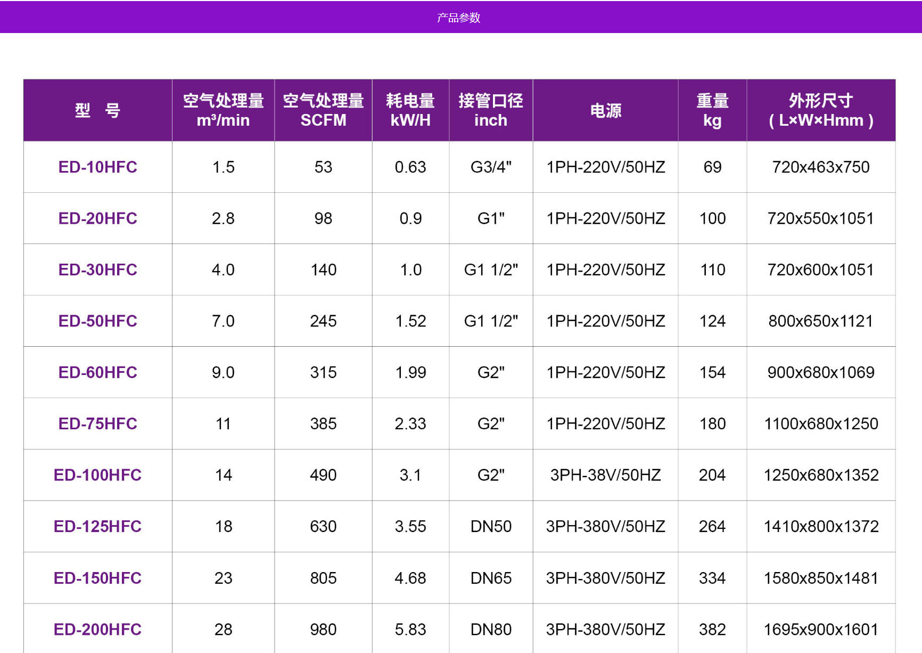Click SCFM value 98
922x653 pixels.
point(323,218)
